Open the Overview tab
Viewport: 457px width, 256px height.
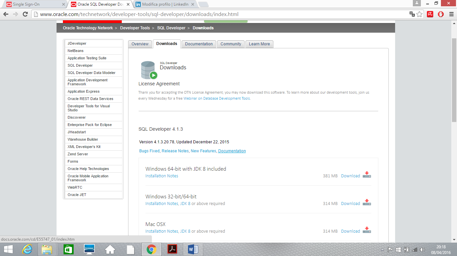[x=140, y=44]
